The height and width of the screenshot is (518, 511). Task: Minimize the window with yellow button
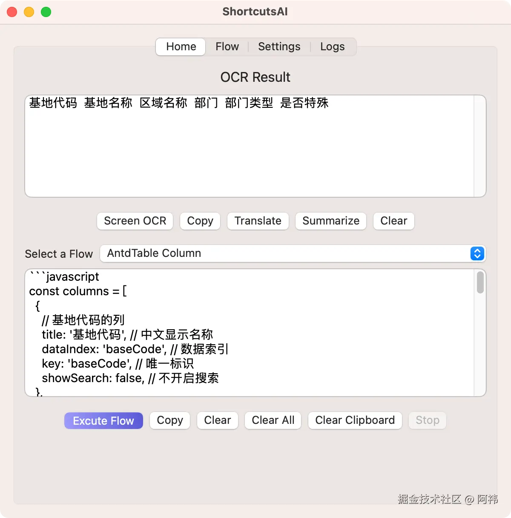[x=29, y=12]
